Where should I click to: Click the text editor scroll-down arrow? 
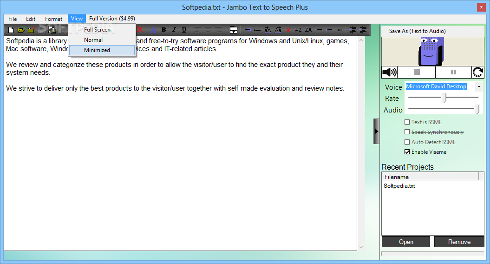pos(361,247)
